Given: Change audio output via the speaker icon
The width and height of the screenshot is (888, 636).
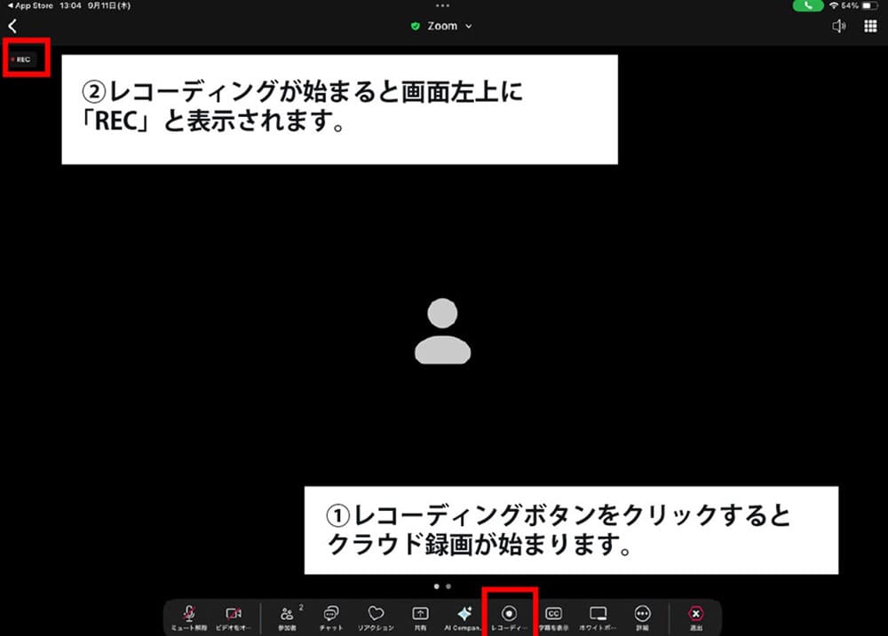Looking at the screenshot, I should tap(838, 26).
